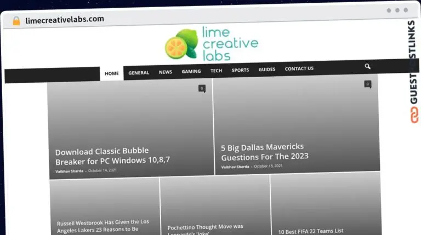
Task: Open 'Russell Westbrook Has Given the Los Angeles Lakers' article
Action: point(103,226)
